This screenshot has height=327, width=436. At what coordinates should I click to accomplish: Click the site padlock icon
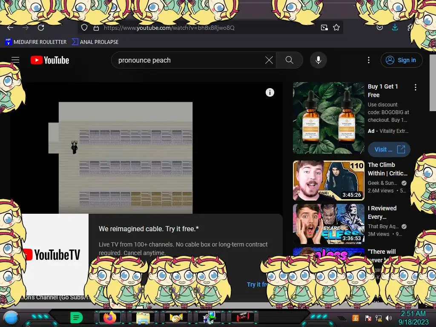[96, 28]
